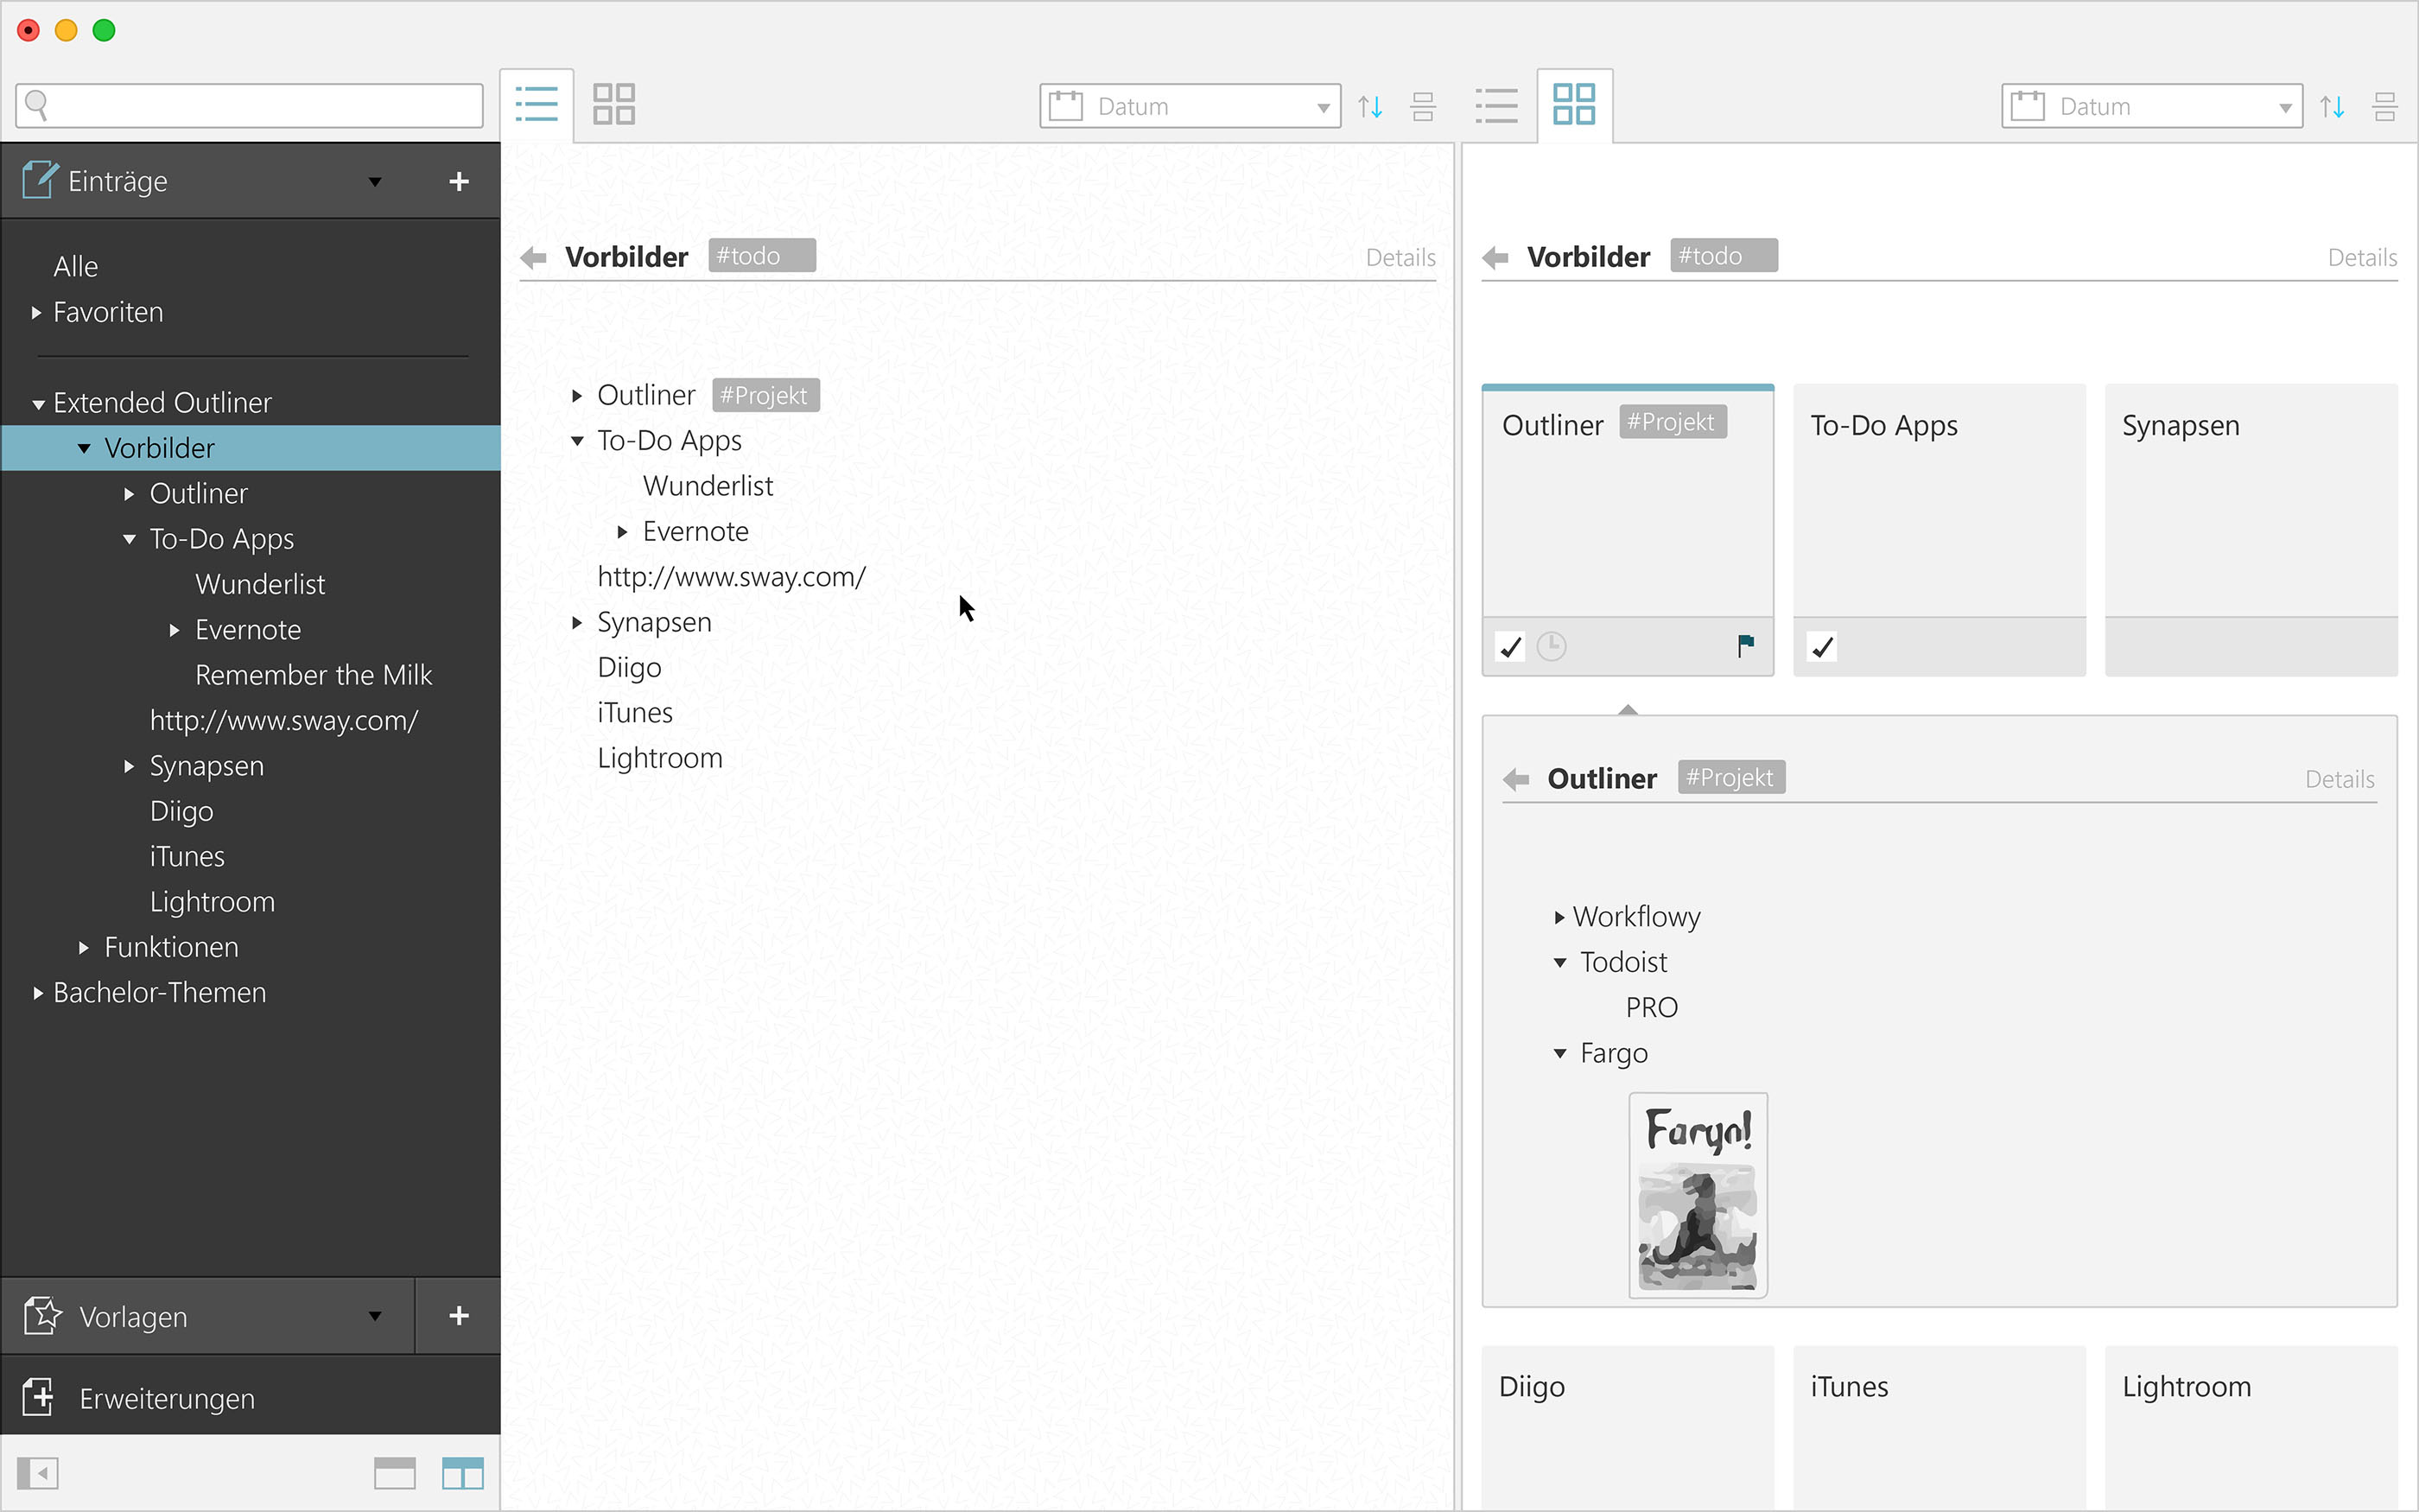Image resolution: width=2419 pixels, height=1512 pixels.
Task: Expand Funktionen in sidebar tree
Action: click(x=85, y=947)
